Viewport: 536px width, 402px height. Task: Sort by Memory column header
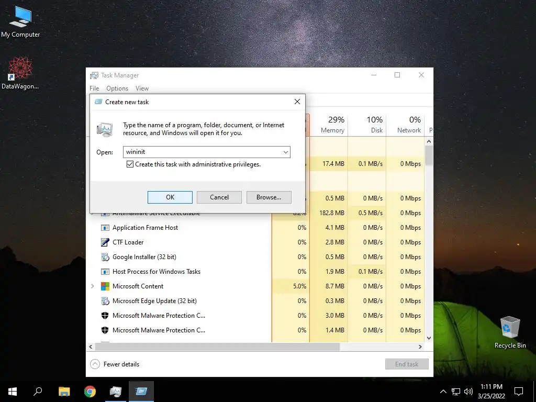click(329, 125)
